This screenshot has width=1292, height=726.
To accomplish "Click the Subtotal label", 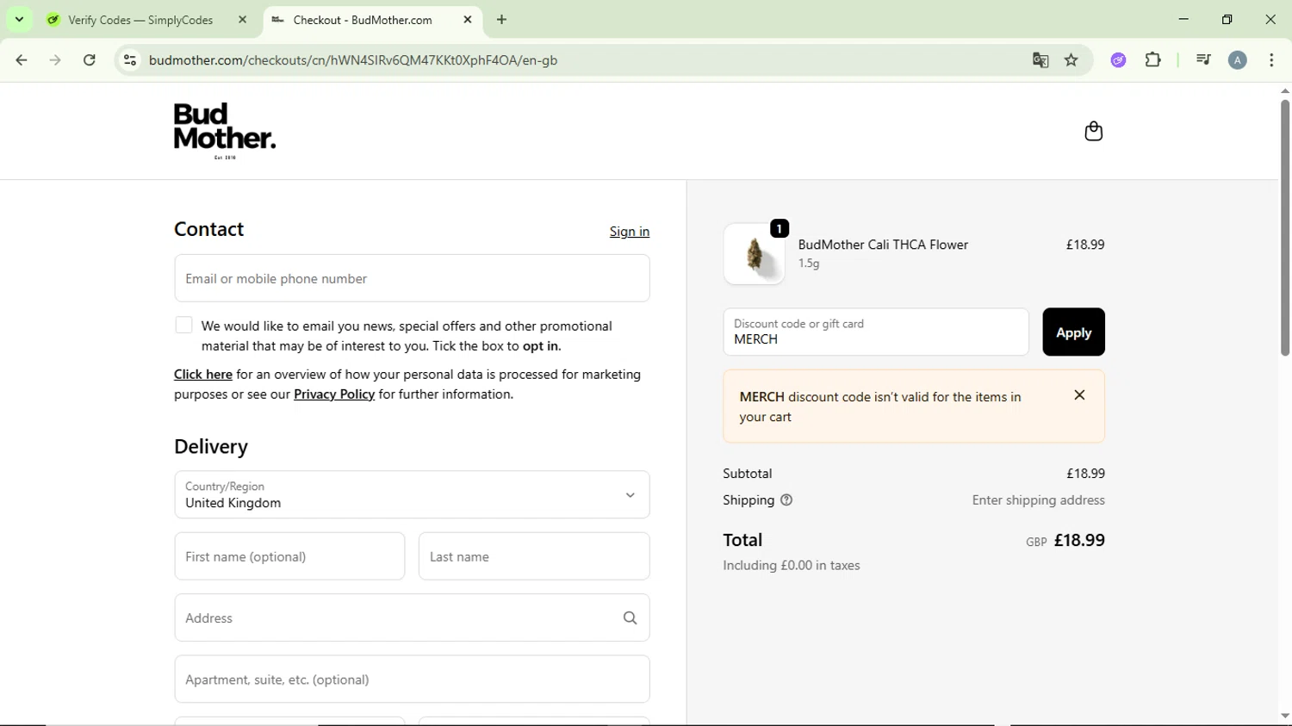I will (x=748, y=474).
